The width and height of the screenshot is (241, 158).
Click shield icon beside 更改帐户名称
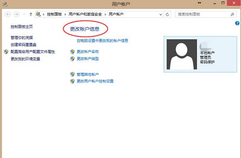click(72, 52)
